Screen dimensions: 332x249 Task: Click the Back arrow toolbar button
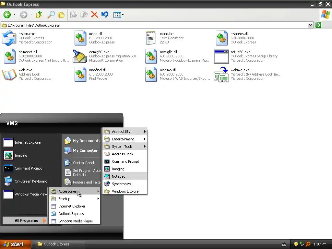(x=7, y=15)
